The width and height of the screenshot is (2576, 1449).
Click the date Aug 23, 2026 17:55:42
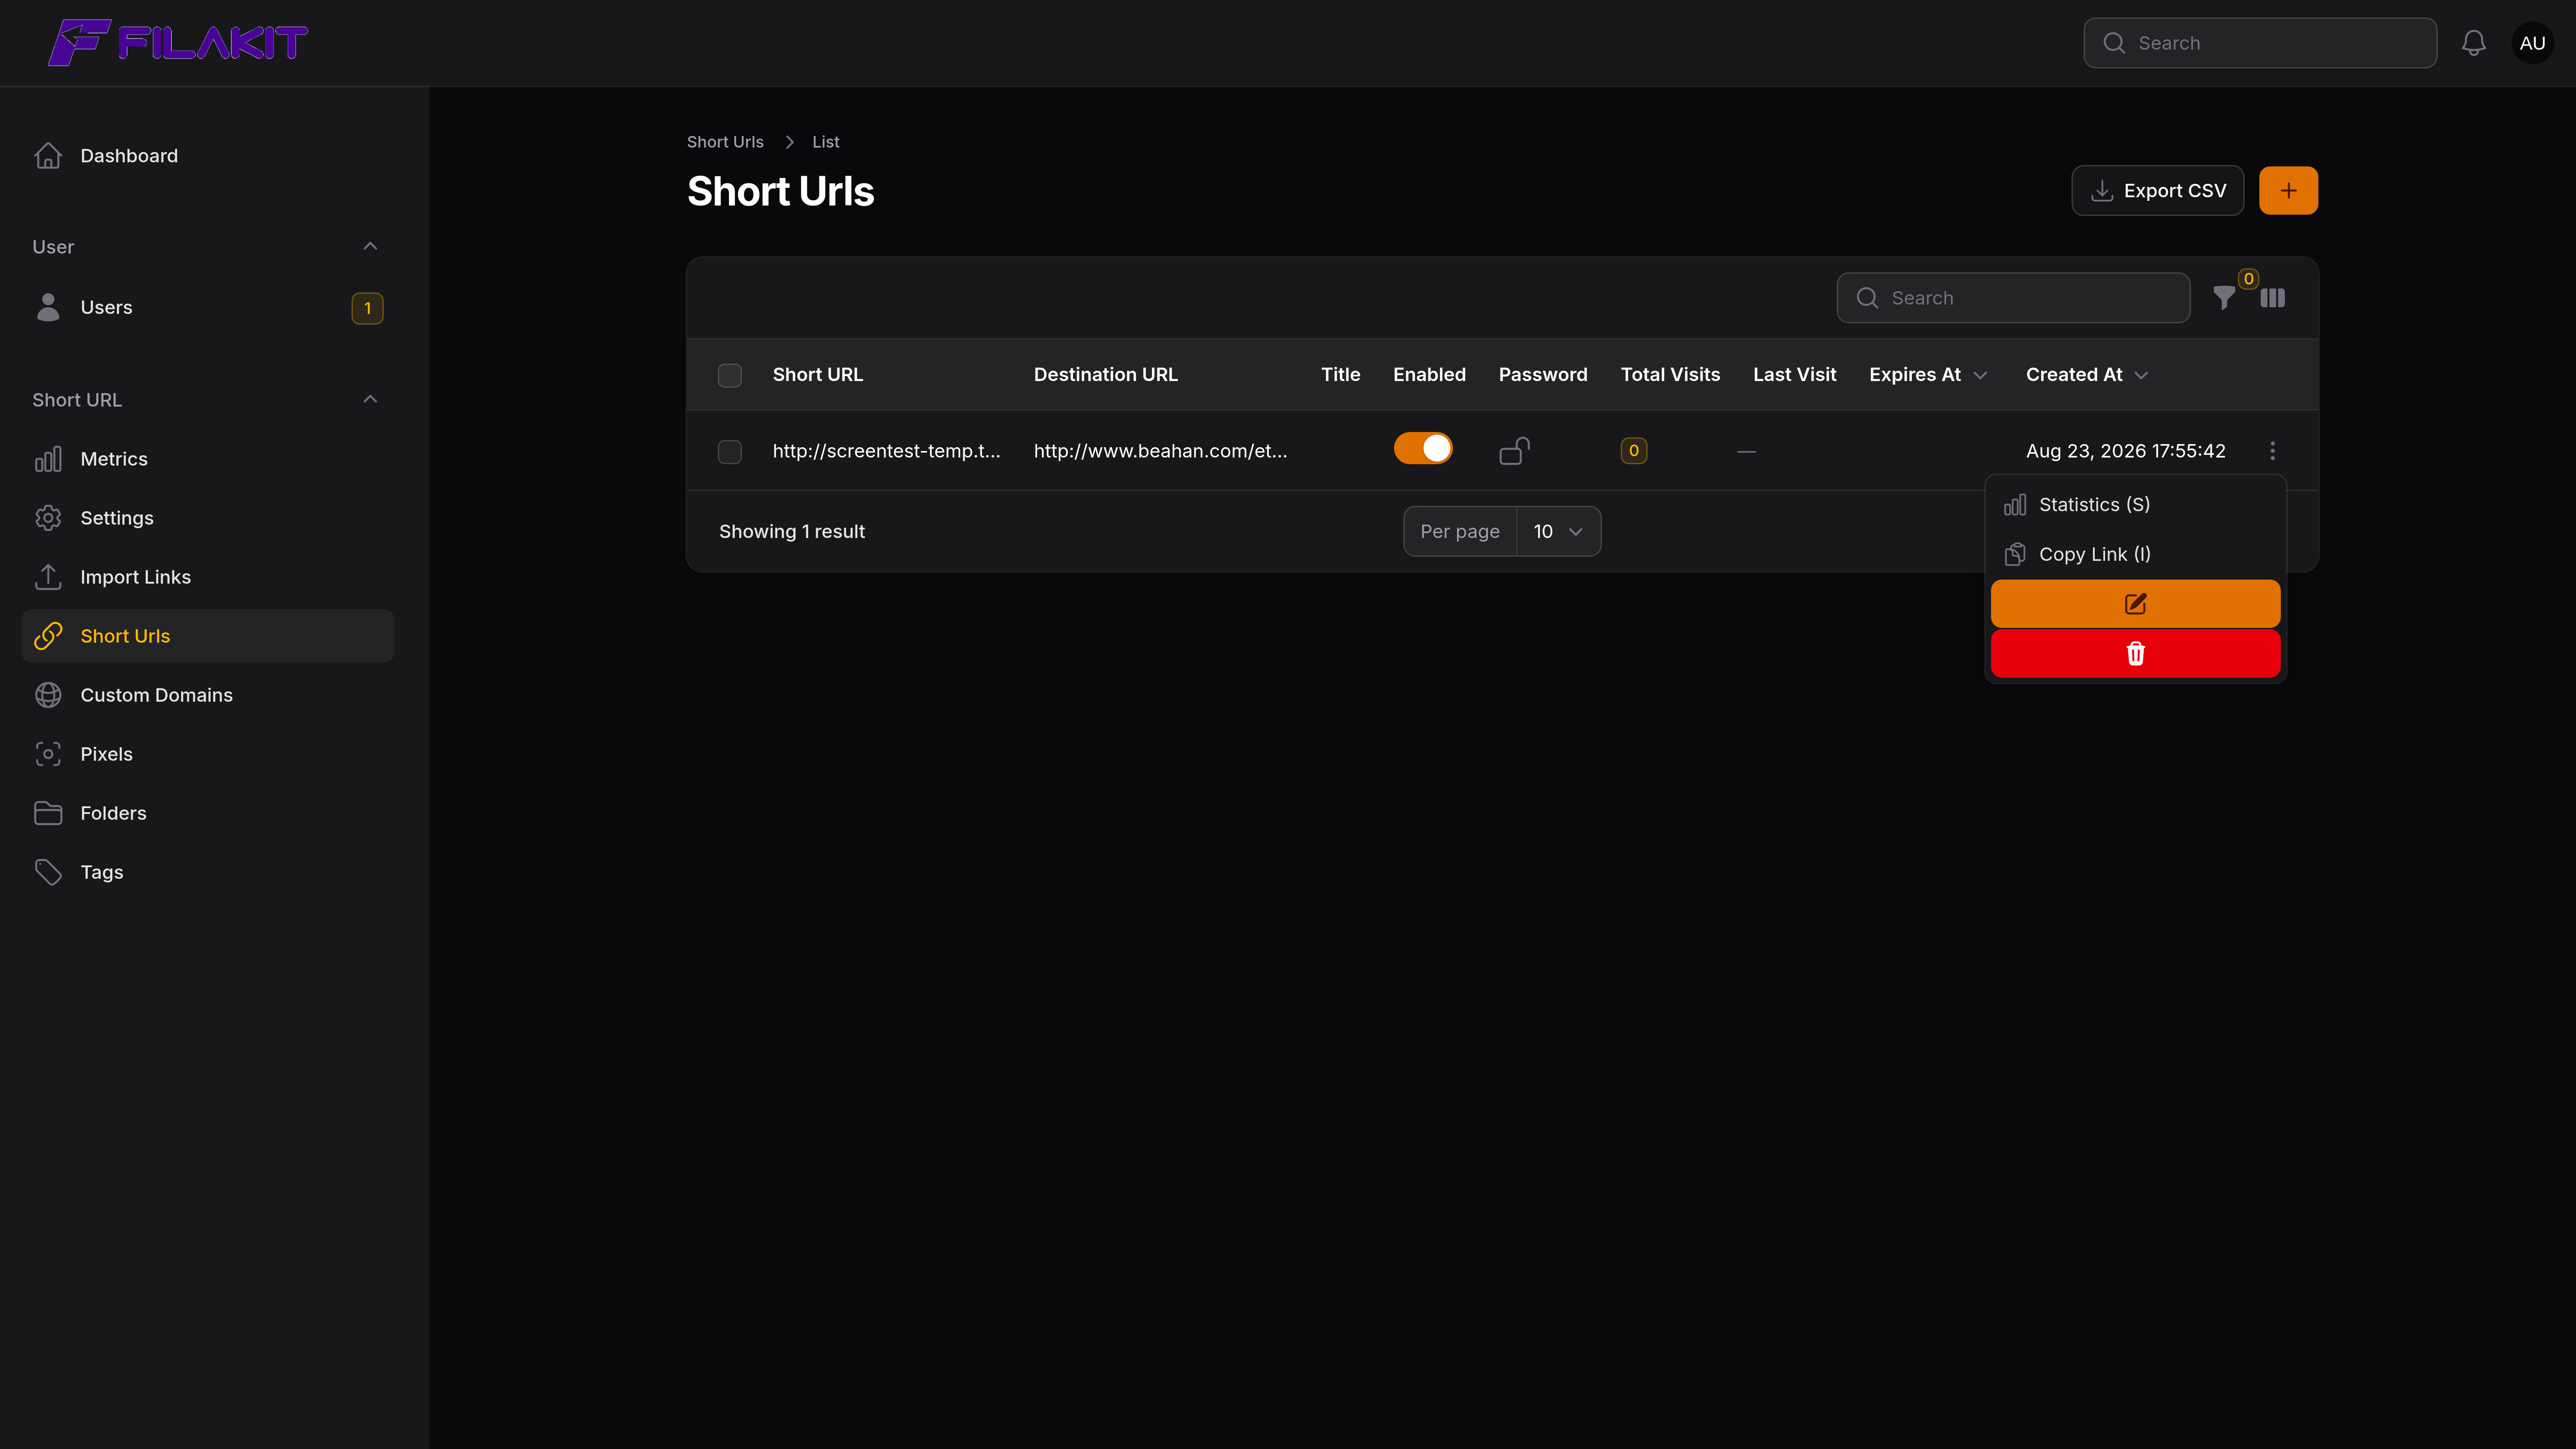click(x=2126, y=451)
